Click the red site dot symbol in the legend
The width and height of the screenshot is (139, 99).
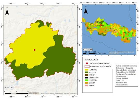coord(87,63)
